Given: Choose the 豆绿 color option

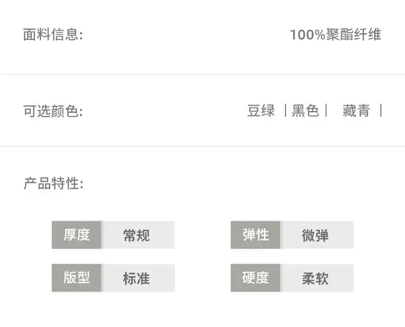Looking at the screenshot, I should coord(261,111).
